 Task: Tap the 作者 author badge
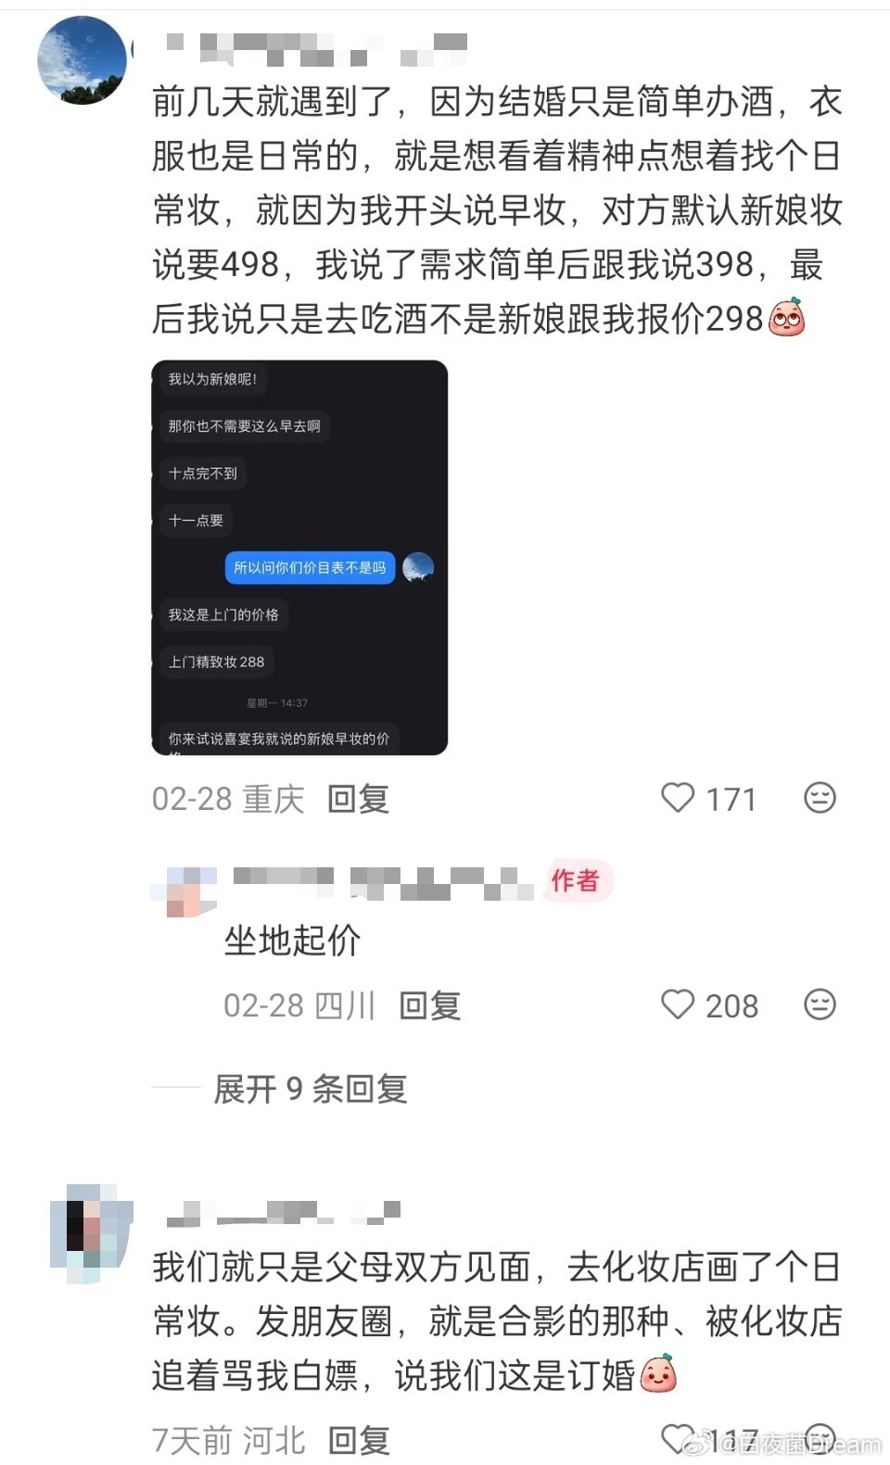576,880
